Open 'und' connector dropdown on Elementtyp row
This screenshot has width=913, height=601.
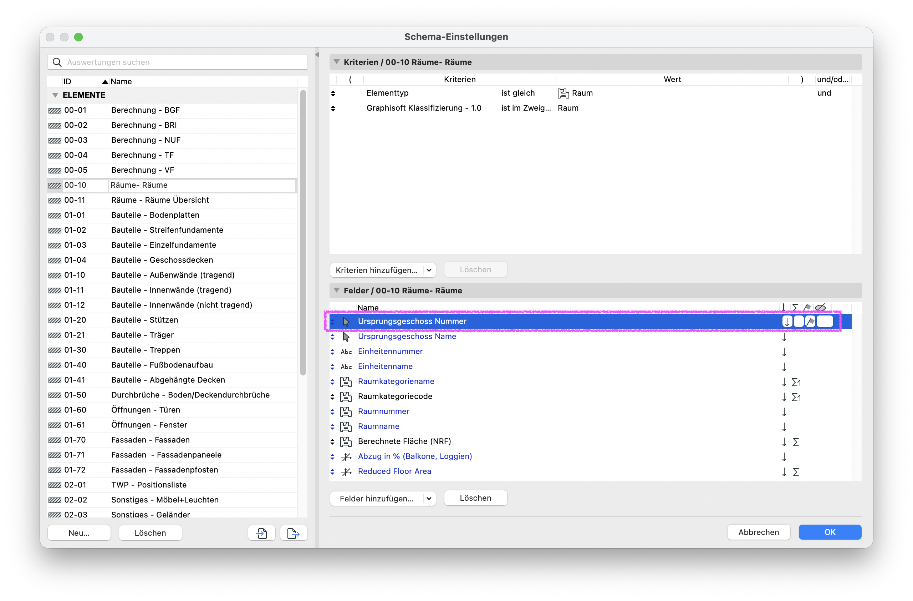pos(824,93)
